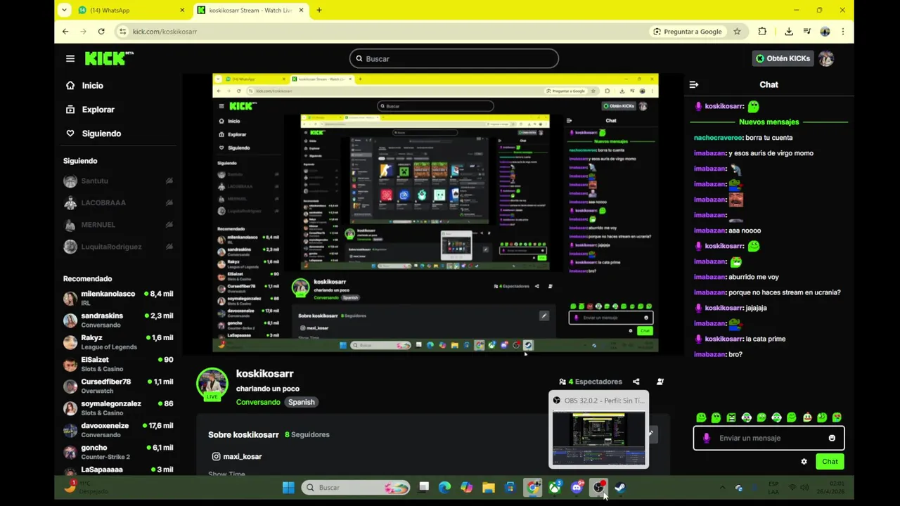
Task: Open Explorar in the sidebar
Action: pos(90,110)
